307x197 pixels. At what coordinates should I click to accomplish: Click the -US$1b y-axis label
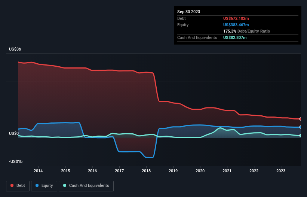(16, 161)
